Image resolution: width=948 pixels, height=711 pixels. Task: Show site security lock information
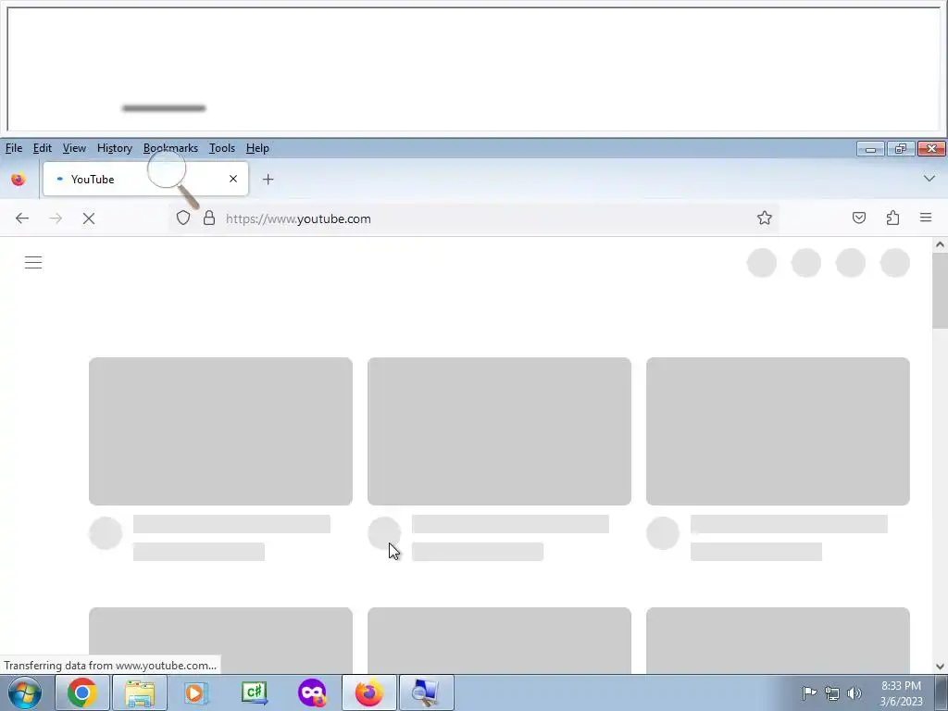point(209,218)
